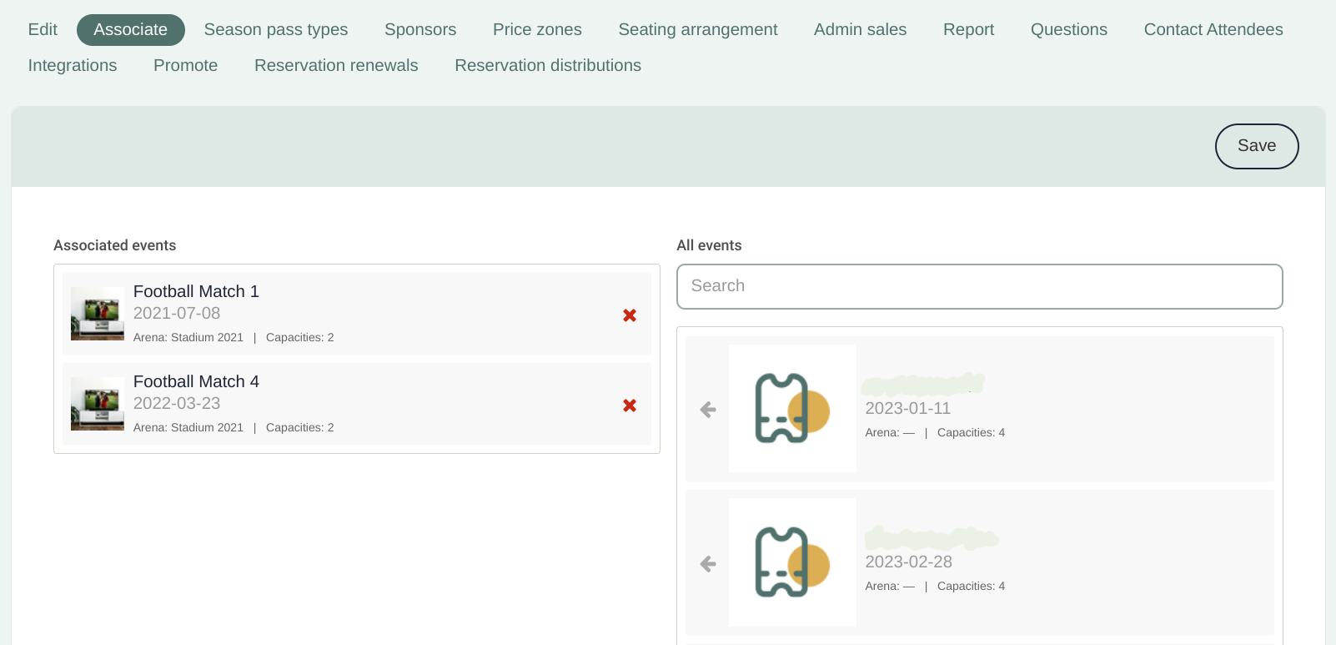Click the date 2023-01-11

(x=908, y=408)
